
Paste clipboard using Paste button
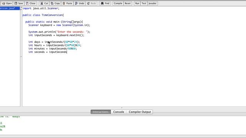coord(67,3)
